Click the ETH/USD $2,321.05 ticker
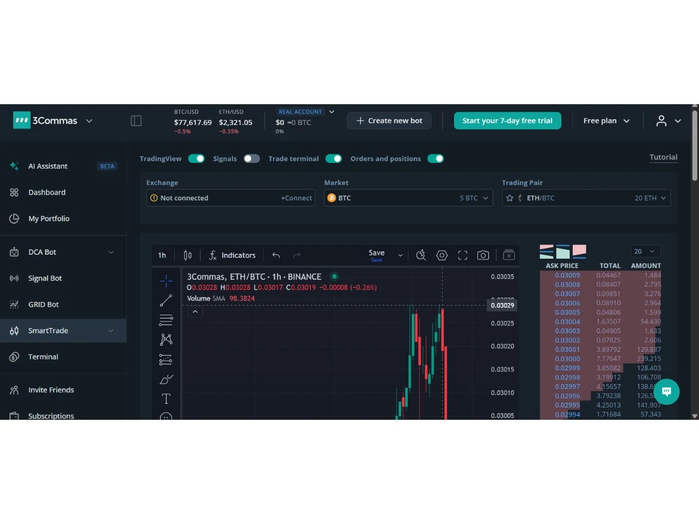Screen dimensions: 699x524 point(235,121)
